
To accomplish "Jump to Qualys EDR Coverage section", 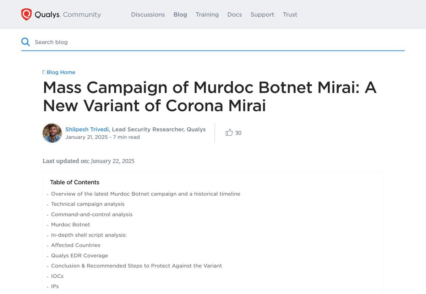I will click(x=80, y=256).
